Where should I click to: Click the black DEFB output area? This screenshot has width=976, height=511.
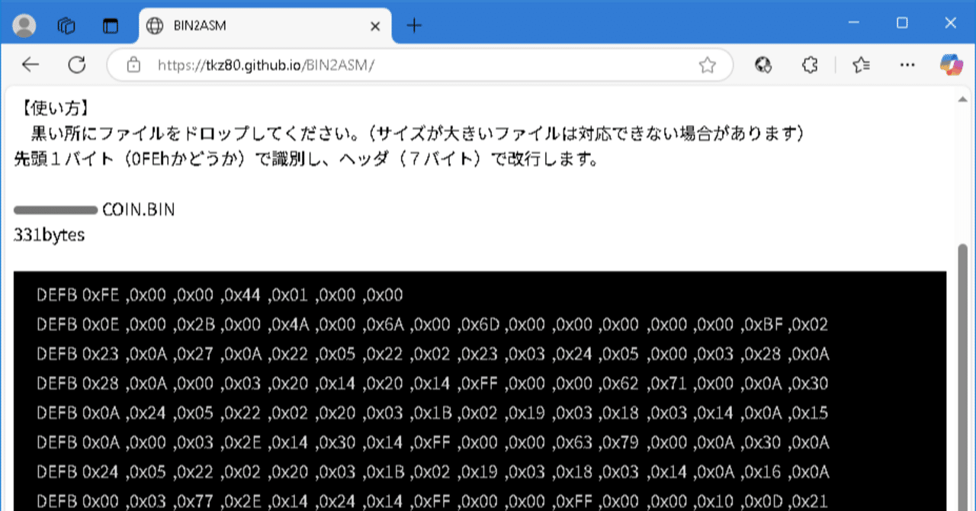click(457, 381)
